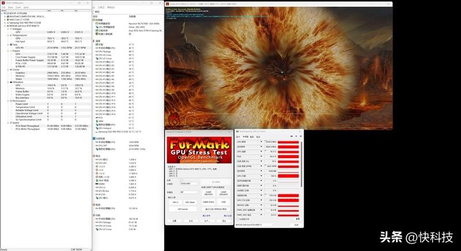Click the FurMark GPU Stress Test banner
461x251 pixels.
tap(199, 150)
